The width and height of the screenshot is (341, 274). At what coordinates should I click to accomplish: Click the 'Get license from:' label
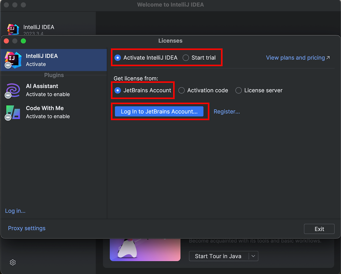pos(136,79)
